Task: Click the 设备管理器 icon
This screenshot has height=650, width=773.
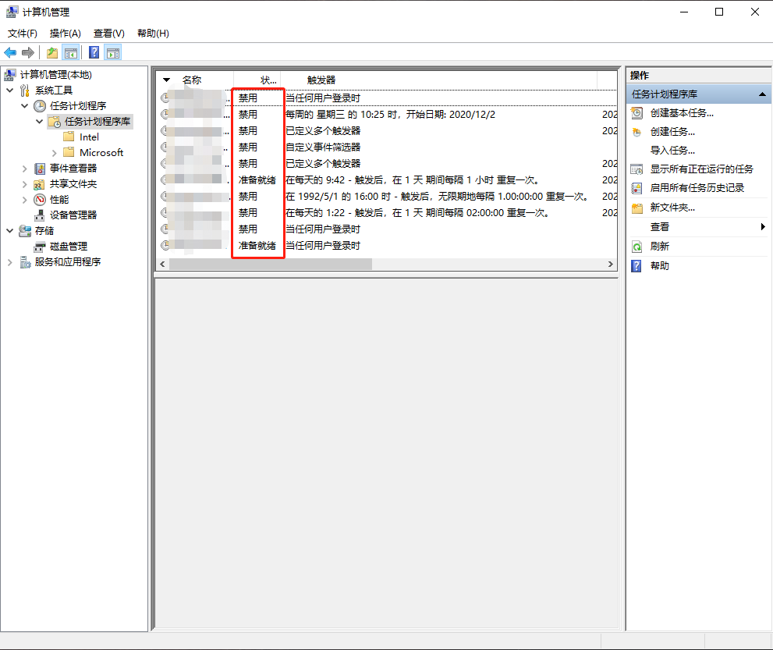Action: point(40,215)
